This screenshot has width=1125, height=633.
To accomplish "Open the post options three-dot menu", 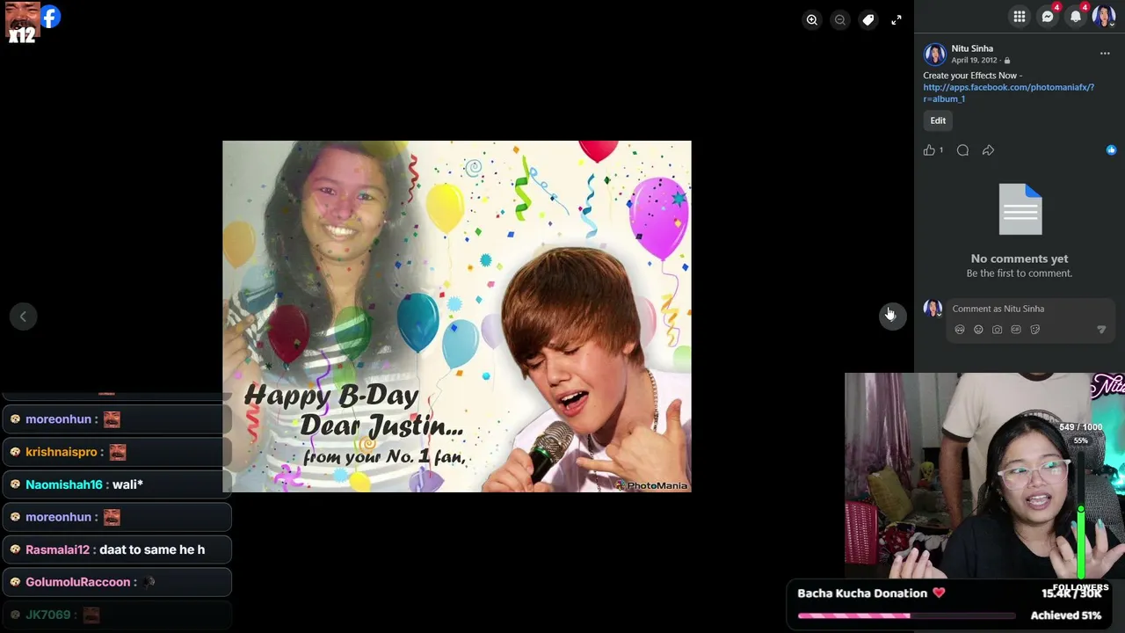I will click(1105, 54).
